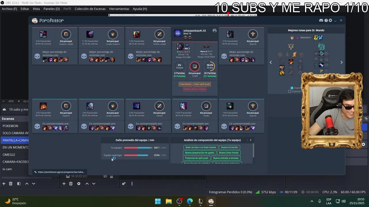Screen dimensions: 369x207
Task: Show previous rune page with left arrow
Action: [271, 62]
